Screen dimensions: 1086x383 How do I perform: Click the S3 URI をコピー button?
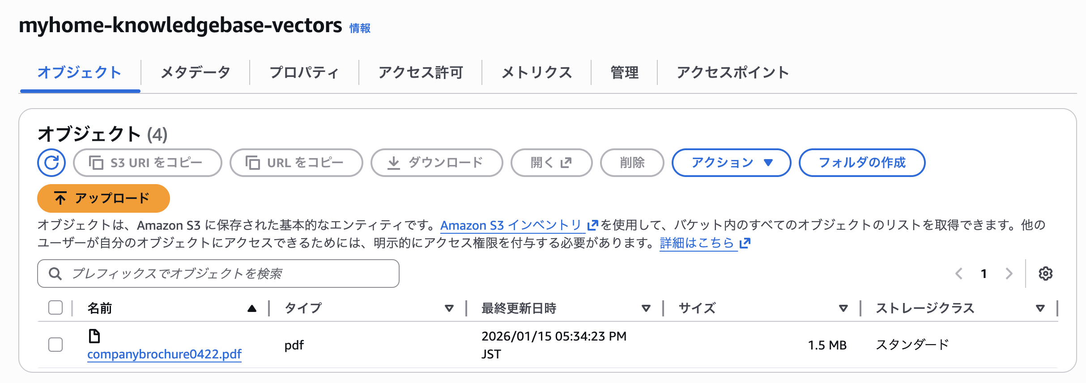[x=147, y=163]
